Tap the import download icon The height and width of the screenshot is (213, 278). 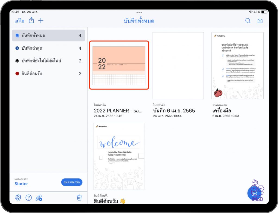tap(260, 21)
